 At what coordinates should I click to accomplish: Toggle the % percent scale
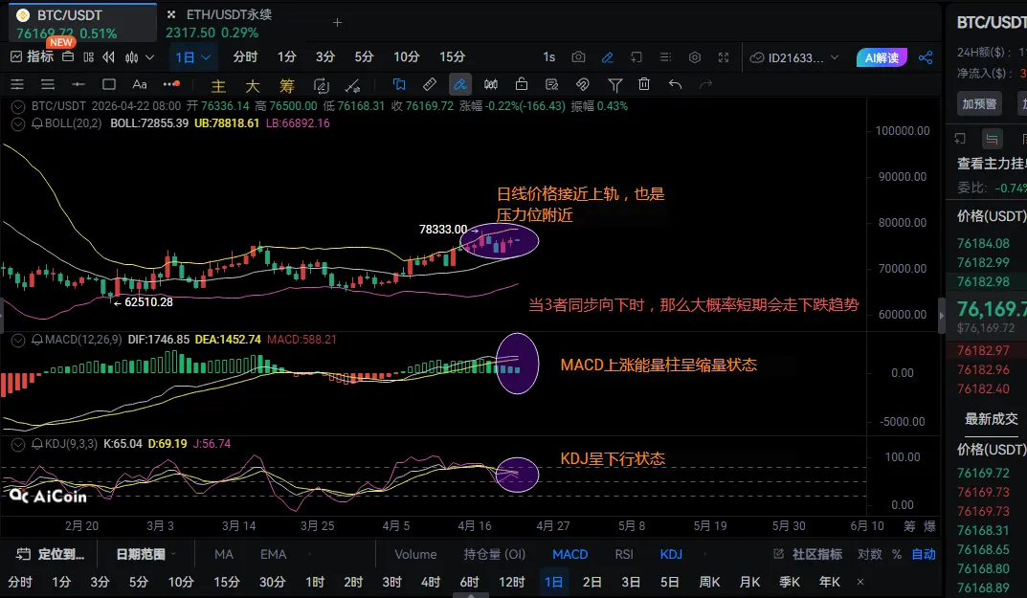click(x=897, y=554)
